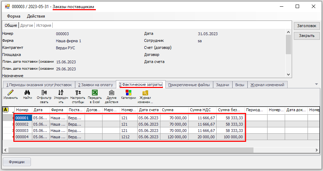The width and height of the screenshot is (323, 171).
Task: Export the table via Передать в Excel
Action: point(94,93)
